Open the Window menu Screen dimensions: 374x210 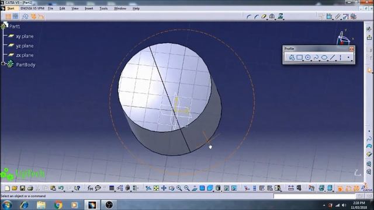coord(120,8)
